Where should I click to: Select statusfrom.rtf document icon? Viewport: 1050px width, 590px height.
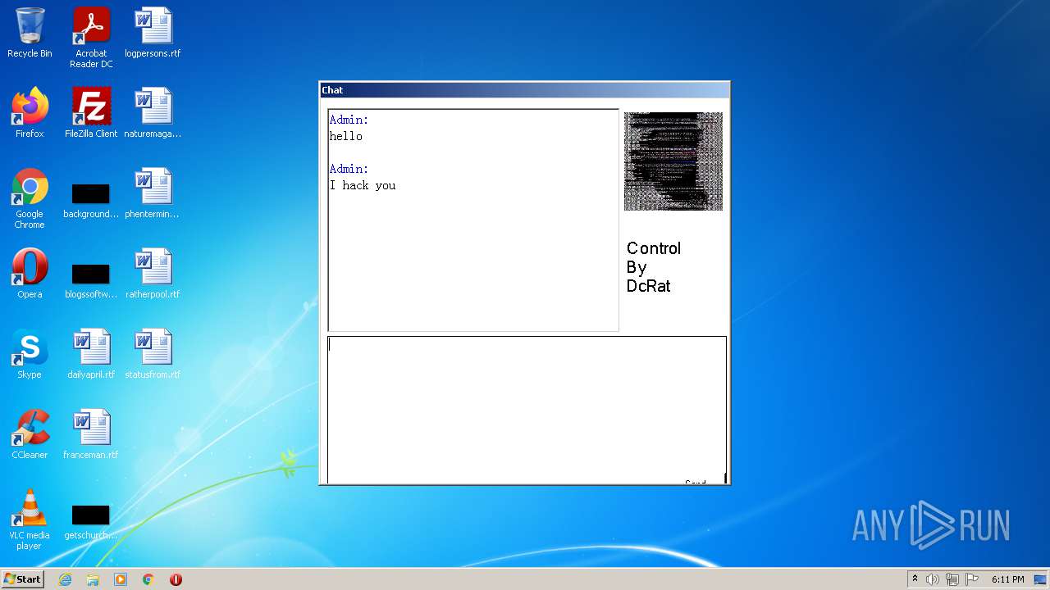[153, 354]
